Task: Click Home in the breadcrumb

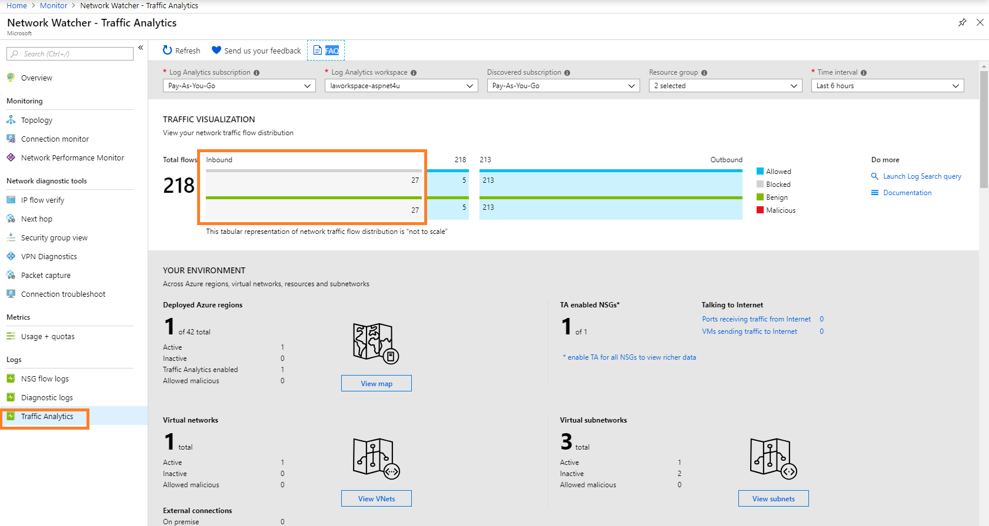Action: (x=16, y=5)
